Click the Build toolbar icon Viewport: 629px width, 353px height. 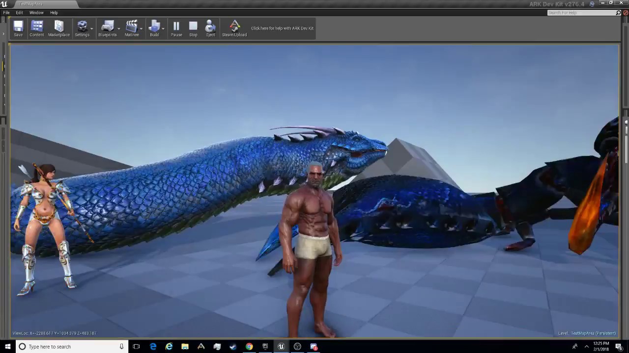coord(154,28)
